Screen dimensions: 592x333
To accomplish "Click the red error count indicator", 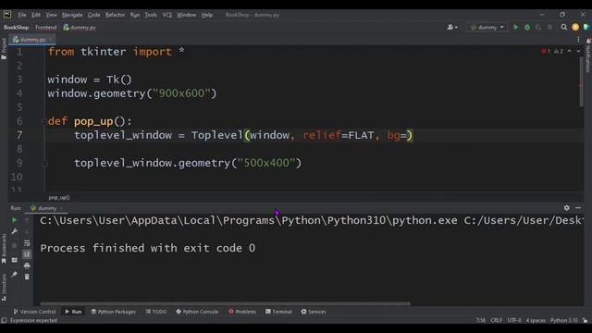I will point(546,51).
